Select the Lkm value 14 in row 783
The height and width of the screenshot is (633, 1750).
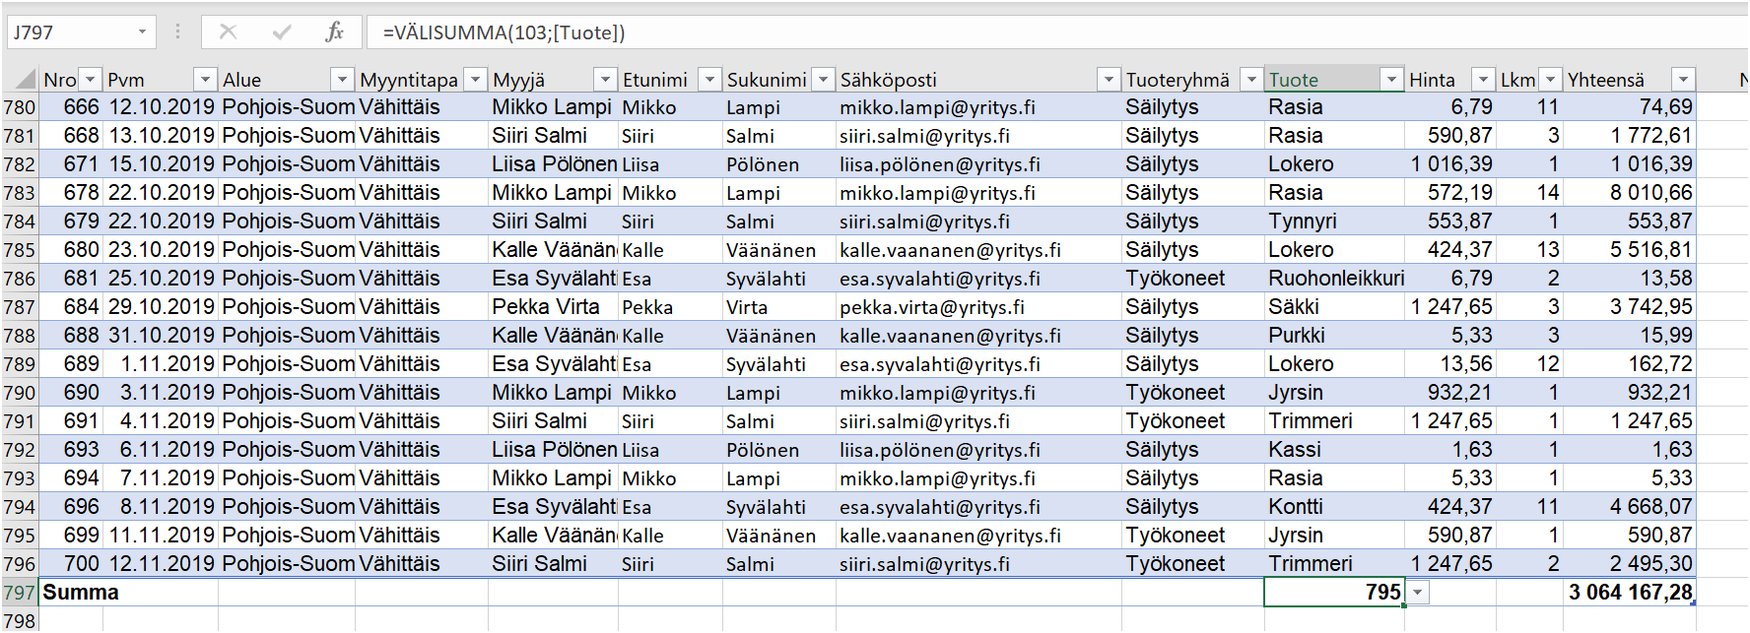tap(1529, 193)
